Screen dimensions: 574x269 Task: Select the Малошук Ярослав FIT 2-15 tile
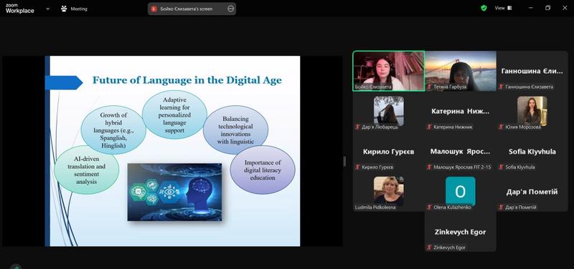click(461, 151)
